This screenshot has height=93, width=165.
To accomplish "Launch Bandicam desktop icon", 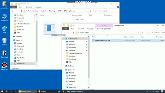I will coord(4,66).
